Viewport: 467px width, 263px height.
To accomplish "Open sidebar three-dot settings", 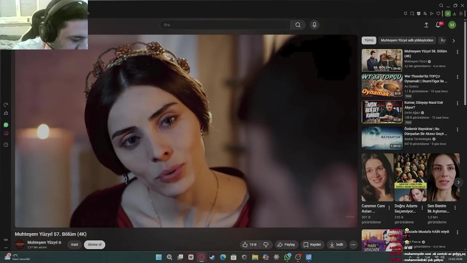I will [x=6, y=248].
